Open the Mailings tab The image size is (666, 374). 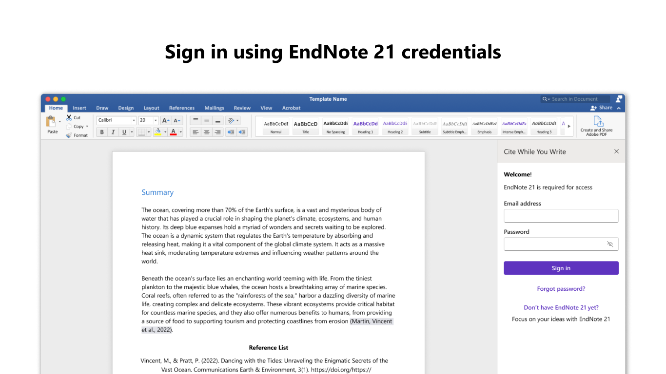tap(214, 108)
